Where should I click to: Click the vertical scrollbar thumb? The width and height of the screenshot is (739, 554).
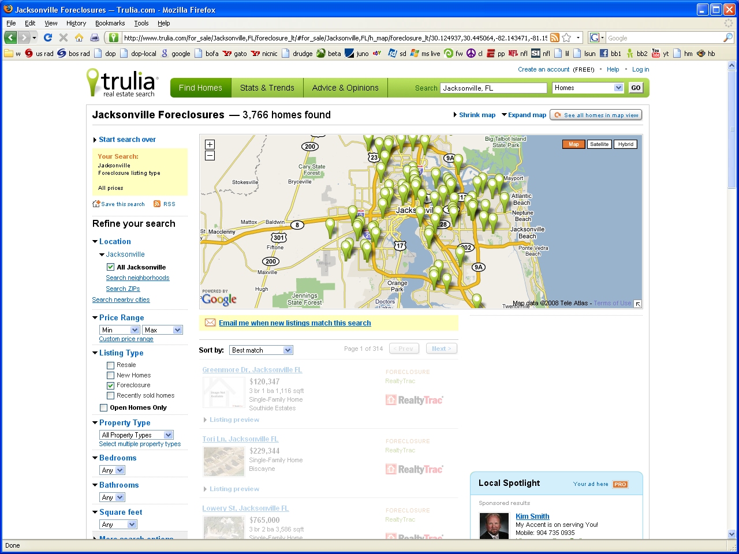click(732, 130)
